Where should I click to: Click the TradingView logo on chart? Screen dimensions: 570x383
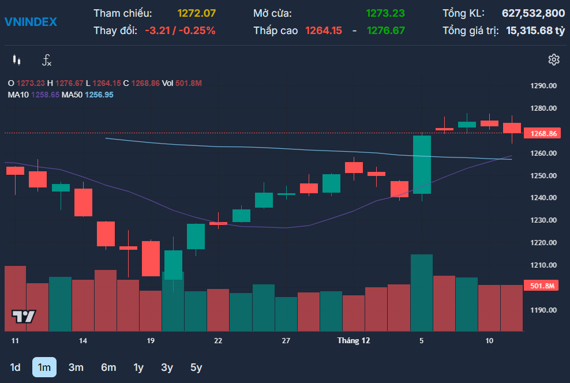tap(24, 316)
